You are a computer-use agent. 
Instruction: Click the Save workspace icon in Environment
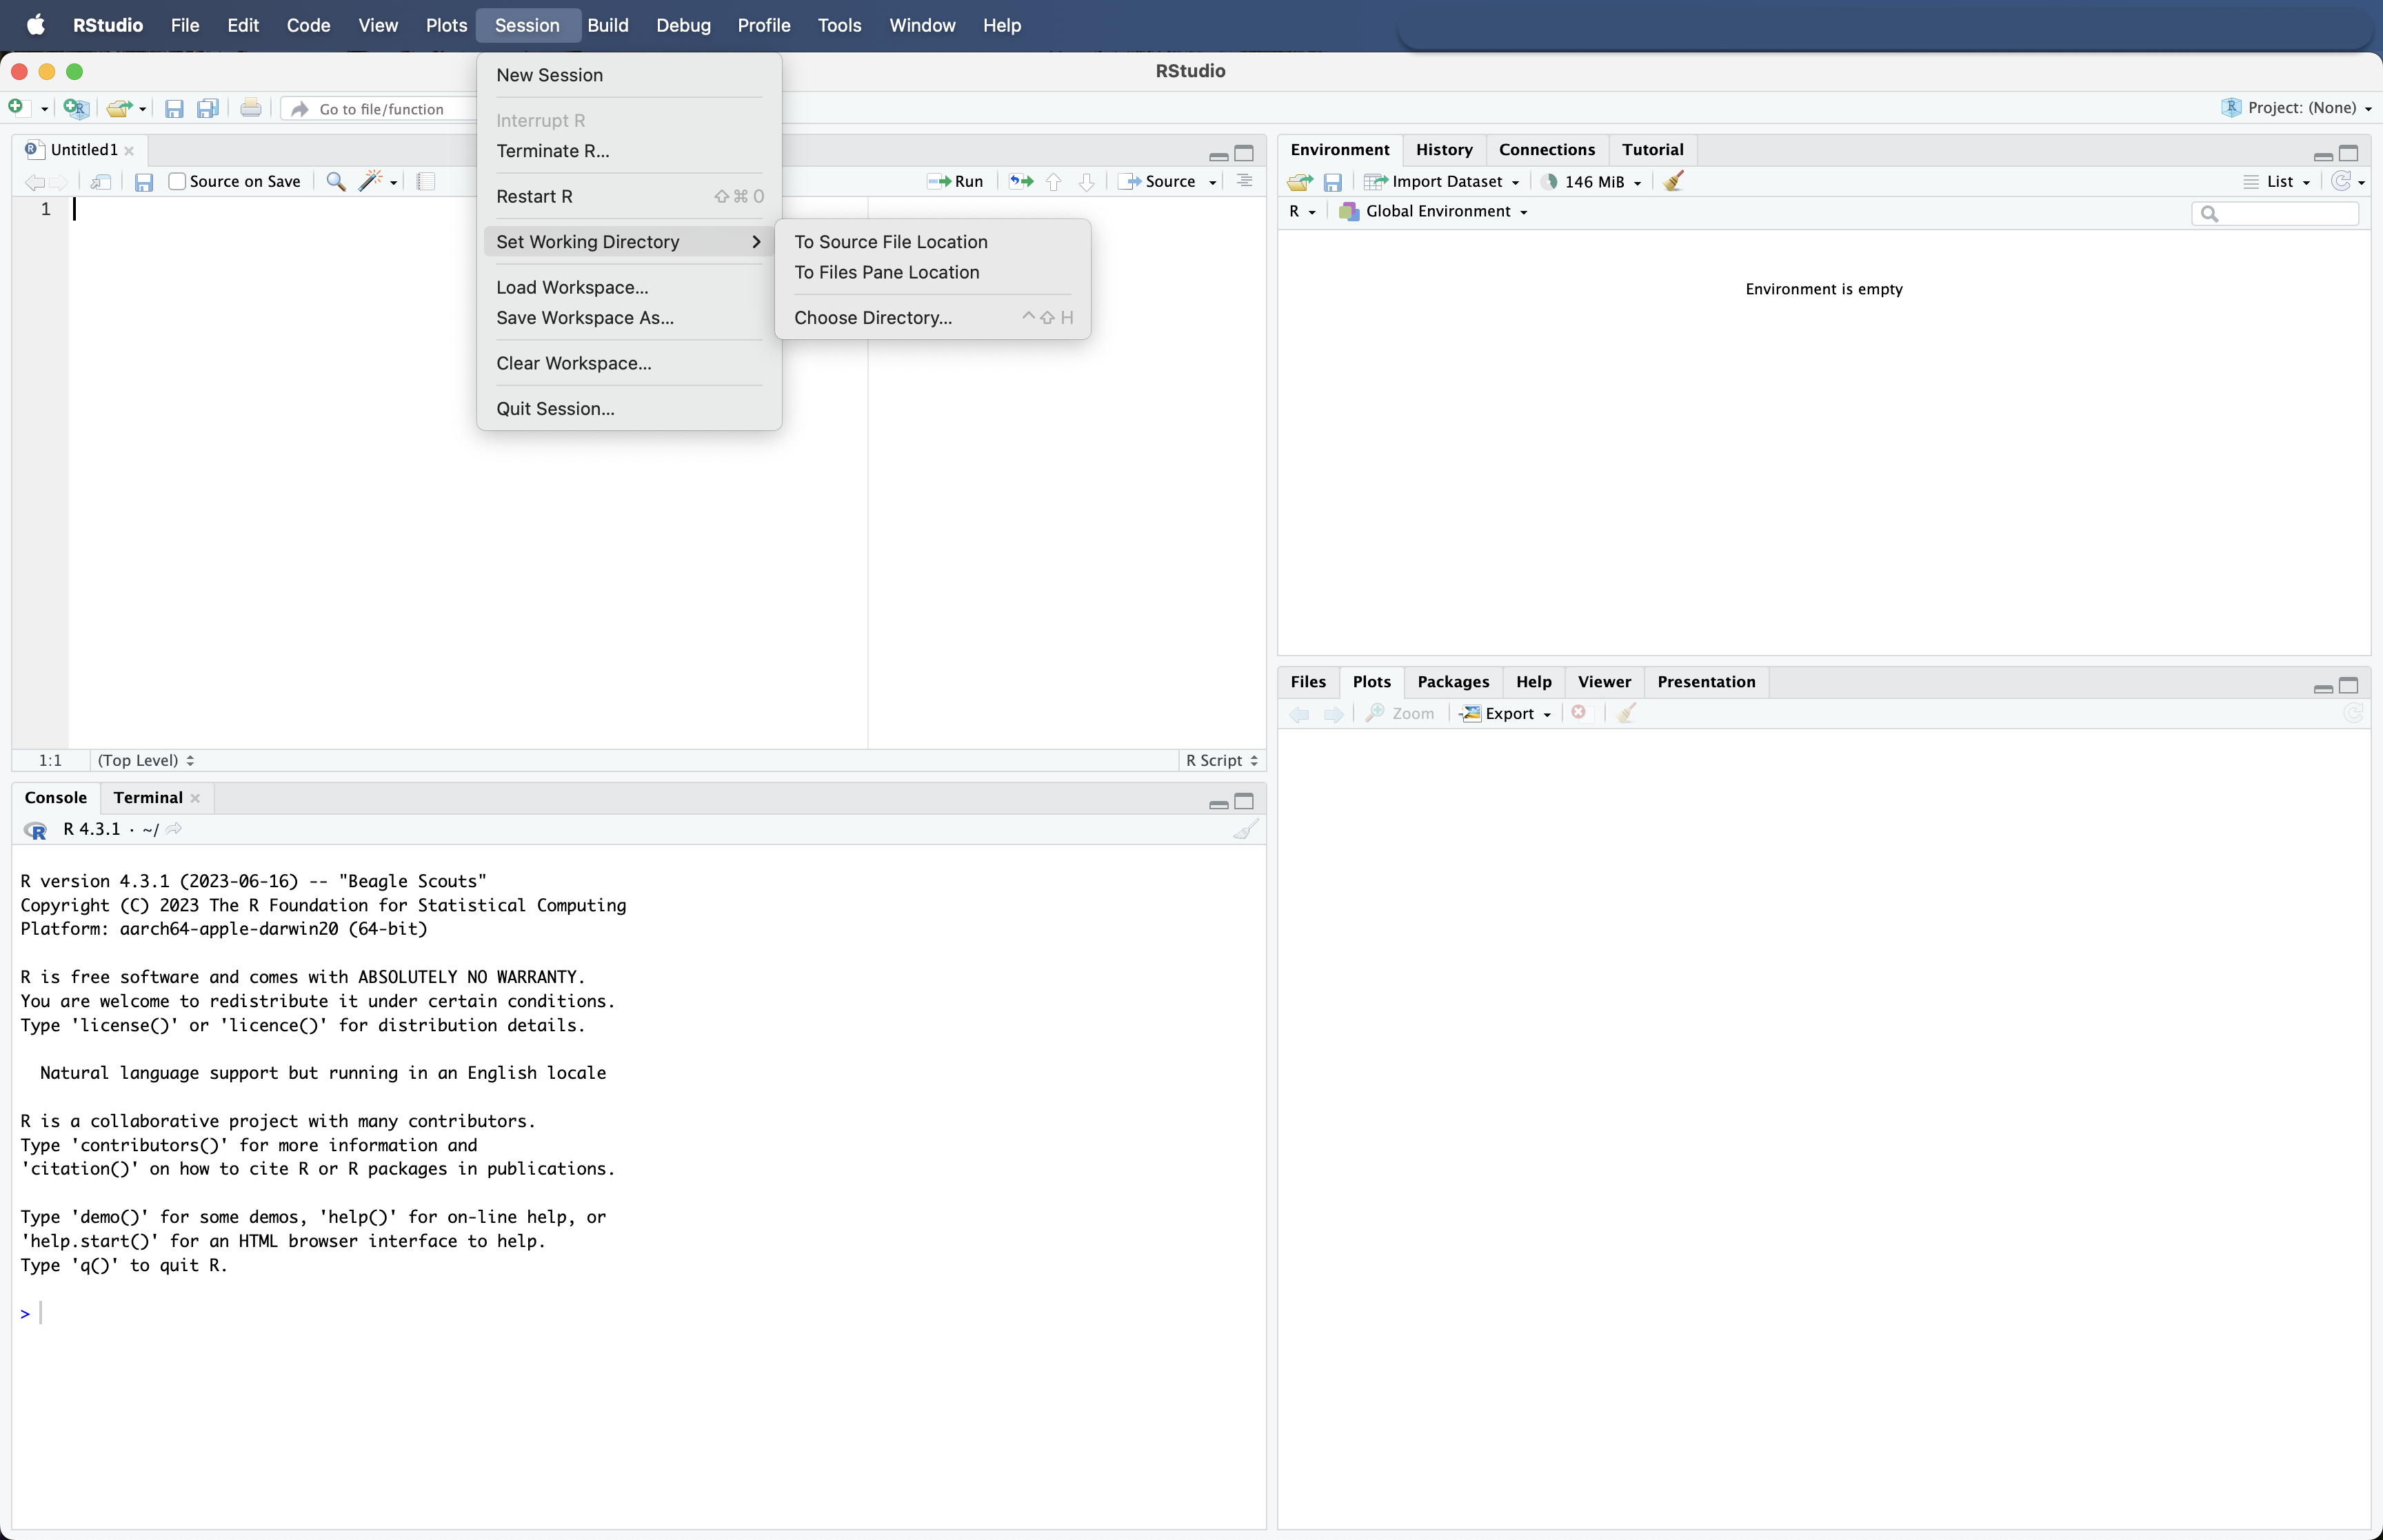1333,182
